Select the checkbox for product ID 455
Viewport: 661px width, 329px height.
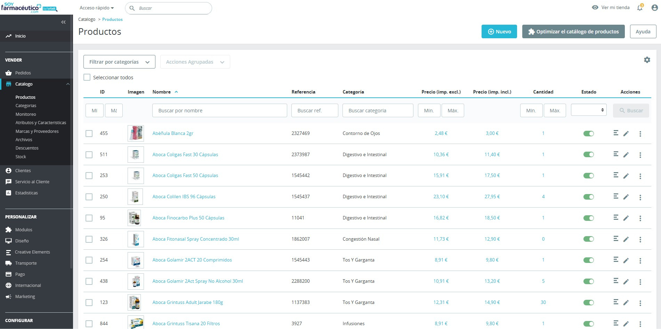(x=89, y=133)
